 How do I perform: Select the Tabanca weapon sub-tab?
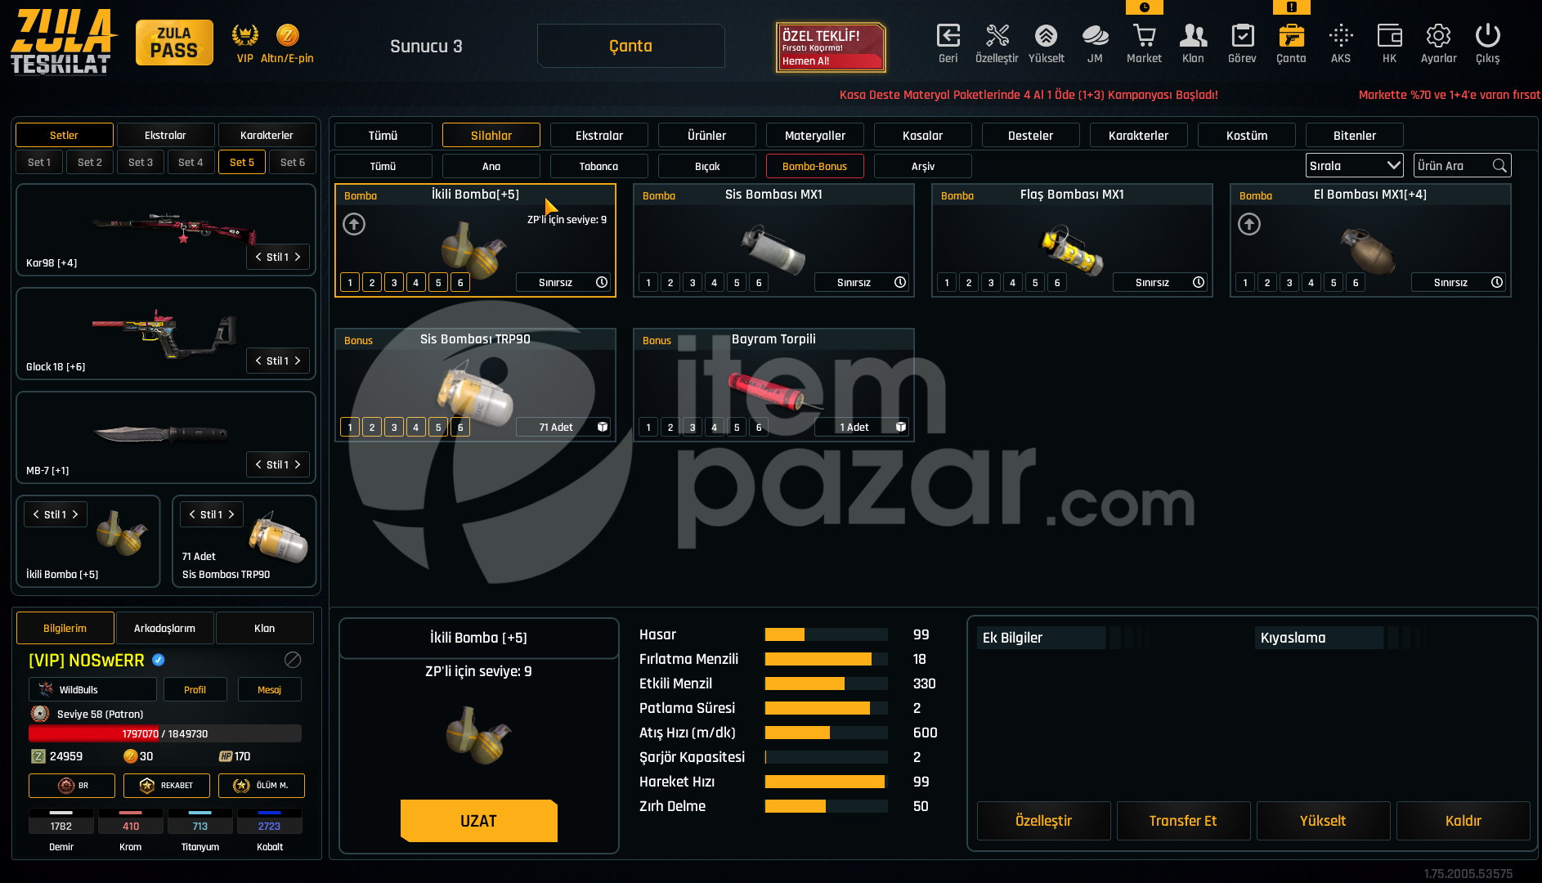[x=599, y=166]
